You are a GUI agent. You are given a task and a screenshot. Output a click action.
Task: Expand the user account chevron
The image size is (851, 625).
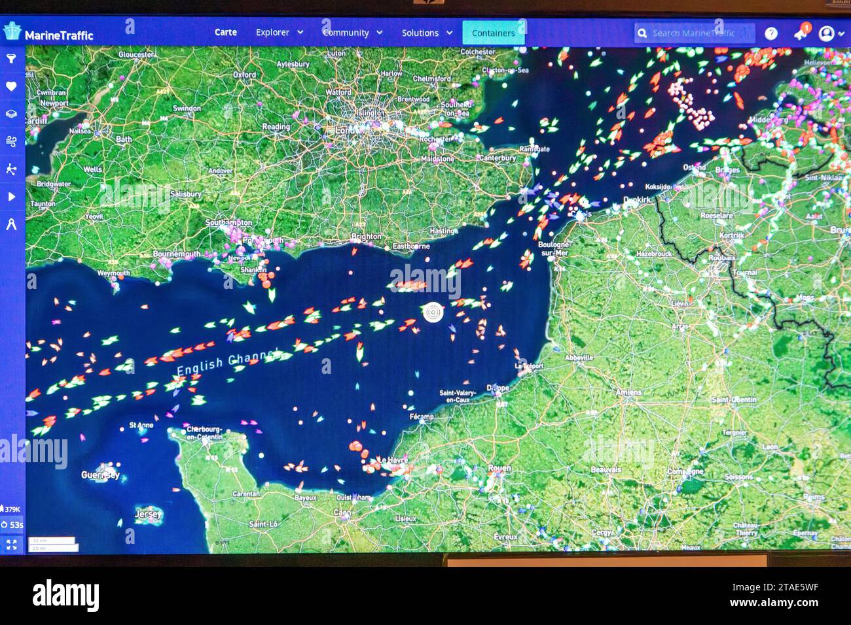841,33
